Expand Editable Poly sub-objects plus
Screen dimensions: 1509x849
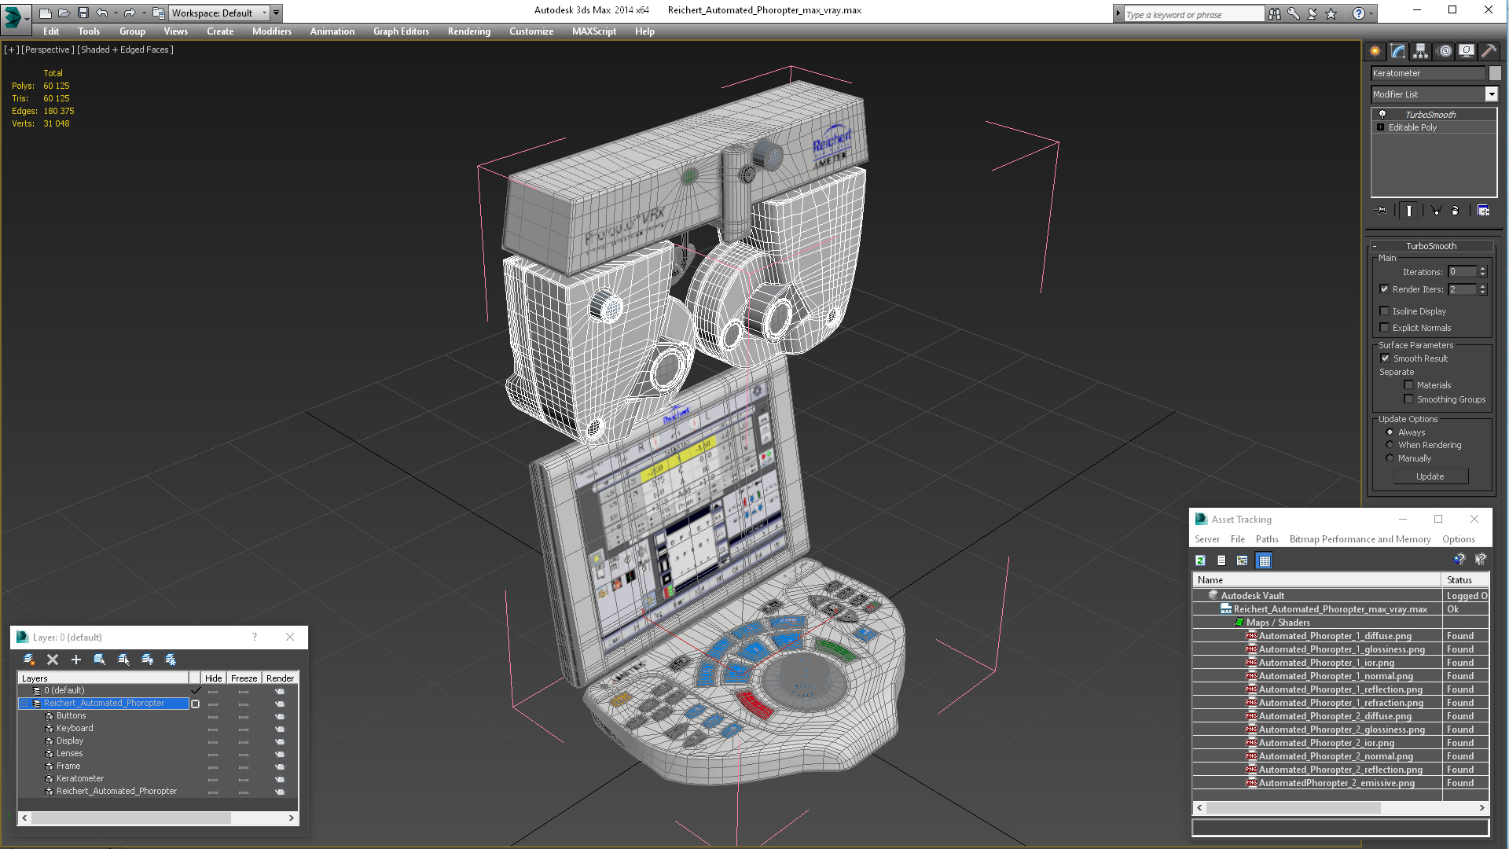click(1381, 127)
